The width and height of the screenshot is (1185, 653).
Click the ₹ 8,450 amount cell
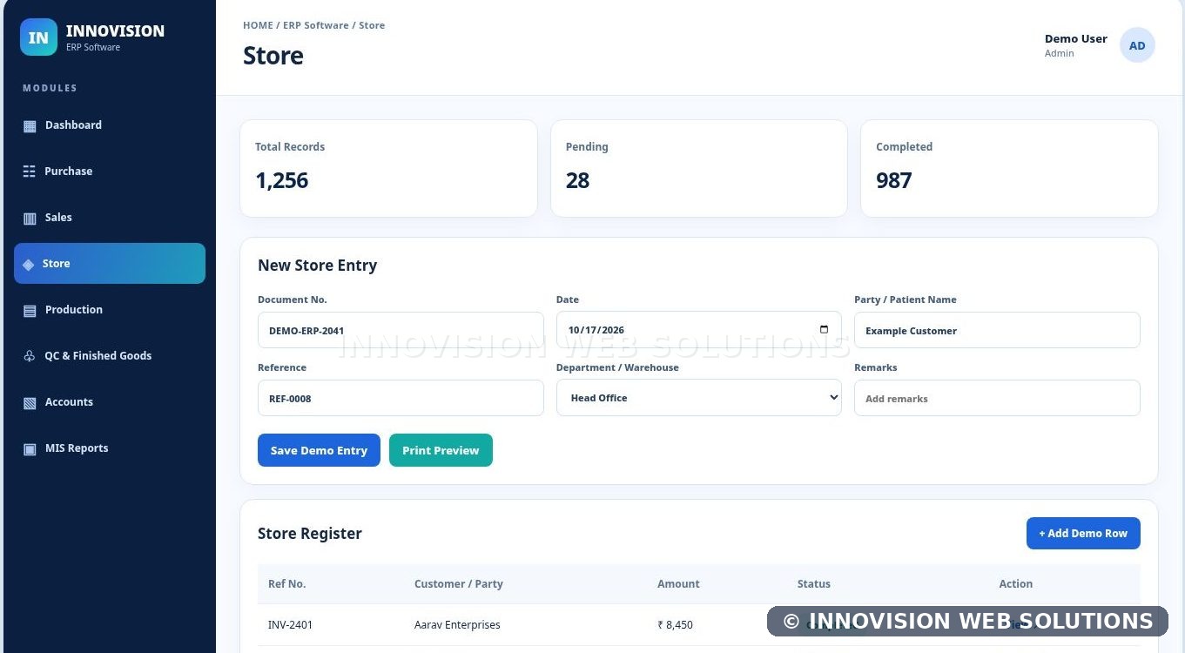676,625
